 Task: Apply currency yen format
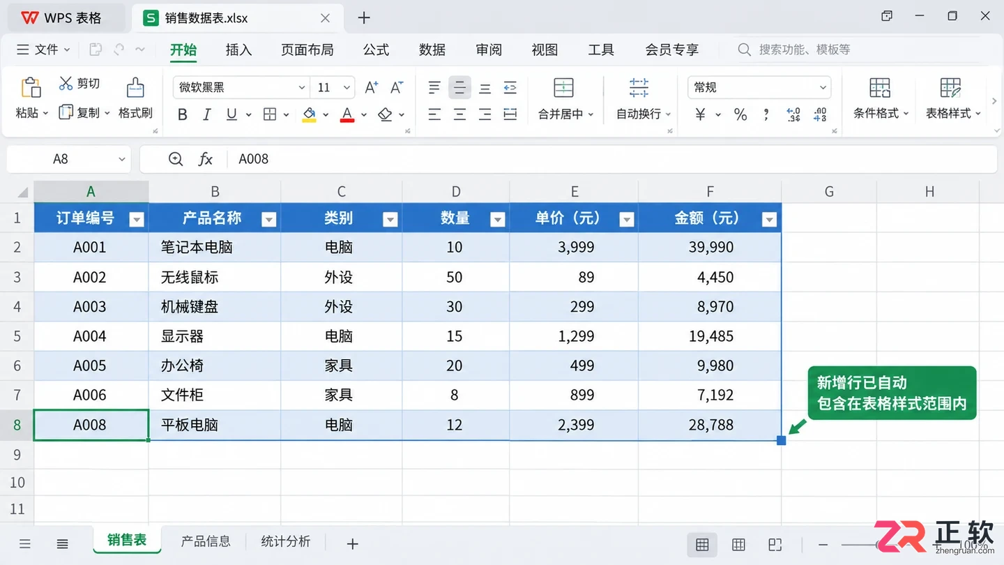(x=701, y=114)
